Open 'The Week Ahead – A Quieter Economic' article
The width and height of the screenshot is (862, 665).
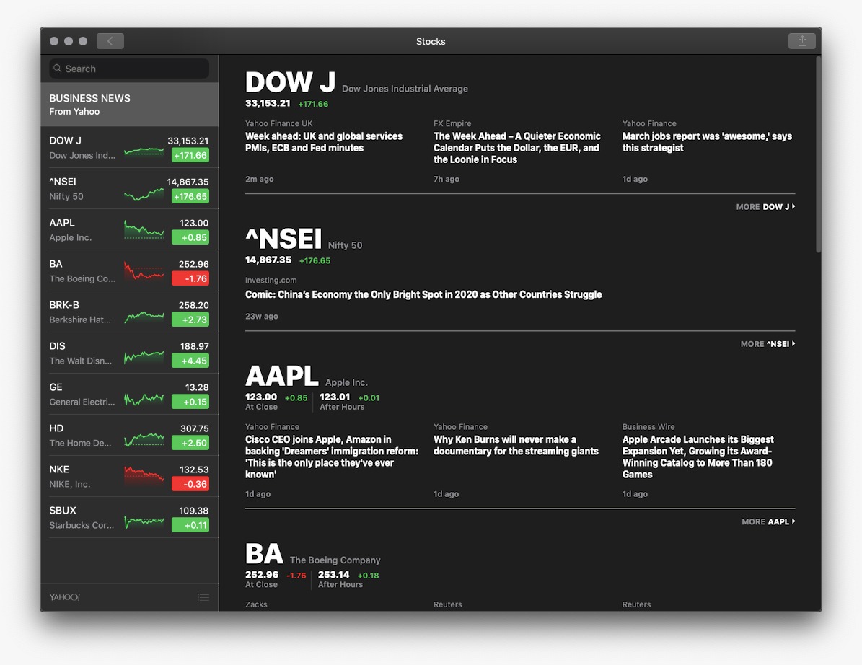516,148
